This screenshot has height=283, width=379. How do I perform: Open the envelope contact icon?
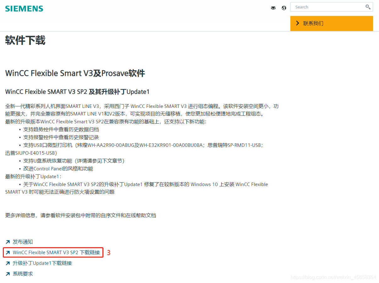(x=273, y=8)
